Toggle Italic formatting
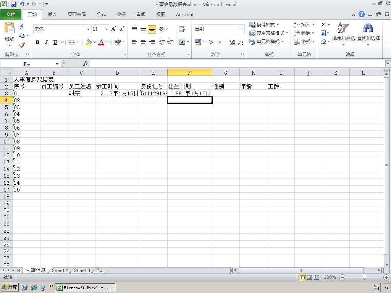The height and width of the screenshot is (293, 391). [x=46, y=42]
